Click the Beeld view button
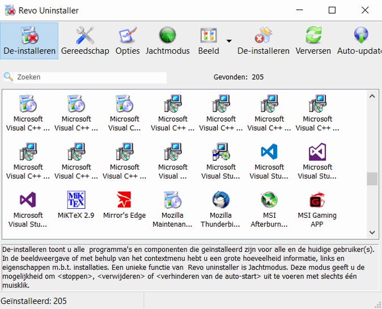This screenshot has height=309, width=382. (209, 41)
